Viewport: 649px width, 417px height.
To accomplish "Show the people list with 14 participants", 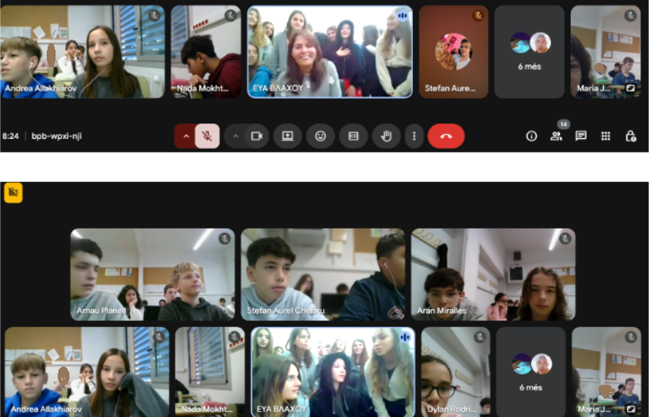I will click(x=556, y=136).
